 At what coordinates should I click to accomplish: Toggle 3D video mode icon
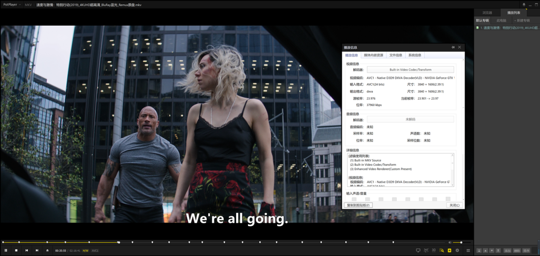[434, 250]
